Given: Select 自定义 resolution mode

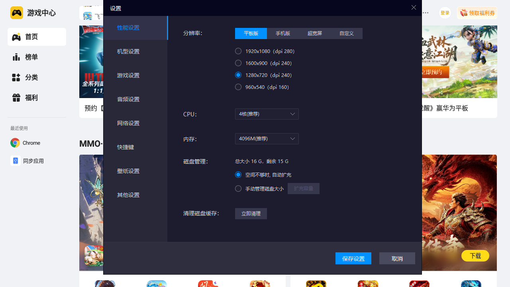Looking at the screenshot, I should click(347, 33).
